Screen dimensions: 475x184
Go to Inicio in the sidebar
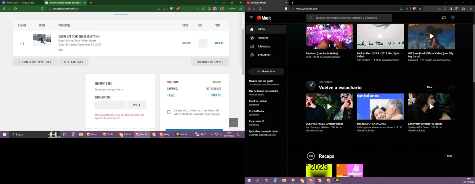pos(266,29)
